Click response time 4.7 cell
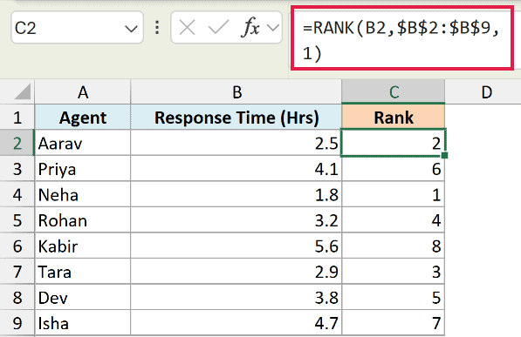The width and height of the screenshot is (521, 337). click(237, 323)
